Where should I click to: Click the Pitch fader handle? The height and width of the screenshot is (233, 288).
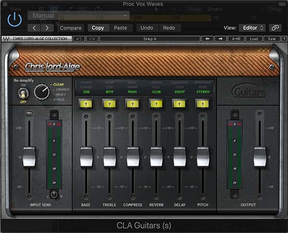pyautogui.click(x=203, y=157)
